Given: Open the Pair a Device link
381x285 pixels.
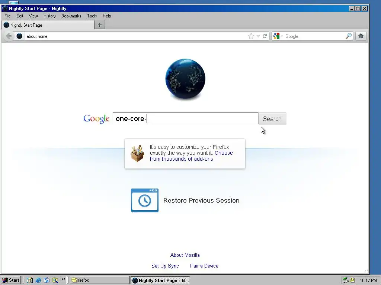Looking at the screenshot, I should [x=204, y=266].
